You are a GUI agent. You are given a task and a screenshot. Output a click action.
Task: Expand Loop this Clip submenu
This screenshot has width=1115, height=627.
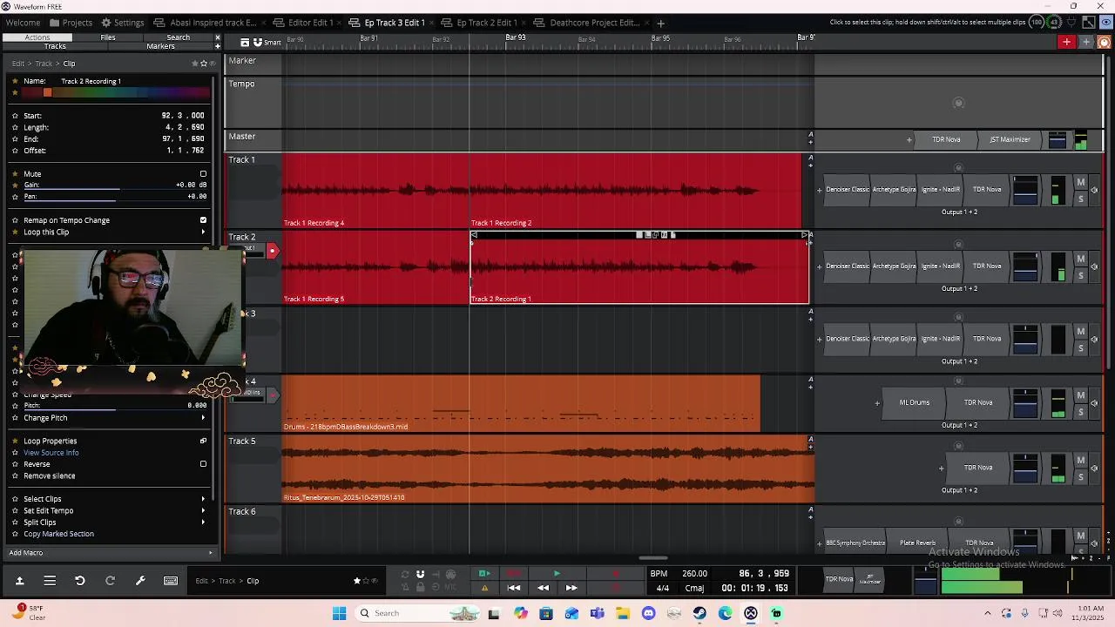tap(203, 233)
